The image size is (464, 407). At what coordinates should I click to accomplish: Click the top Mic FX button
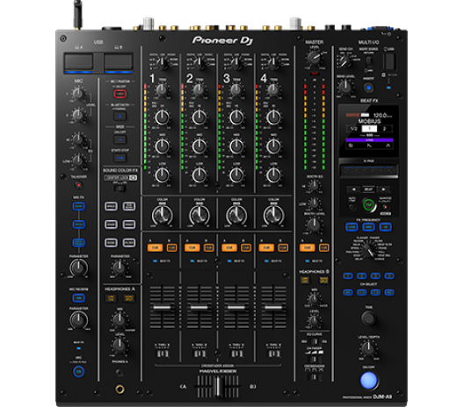pos(79,206)
